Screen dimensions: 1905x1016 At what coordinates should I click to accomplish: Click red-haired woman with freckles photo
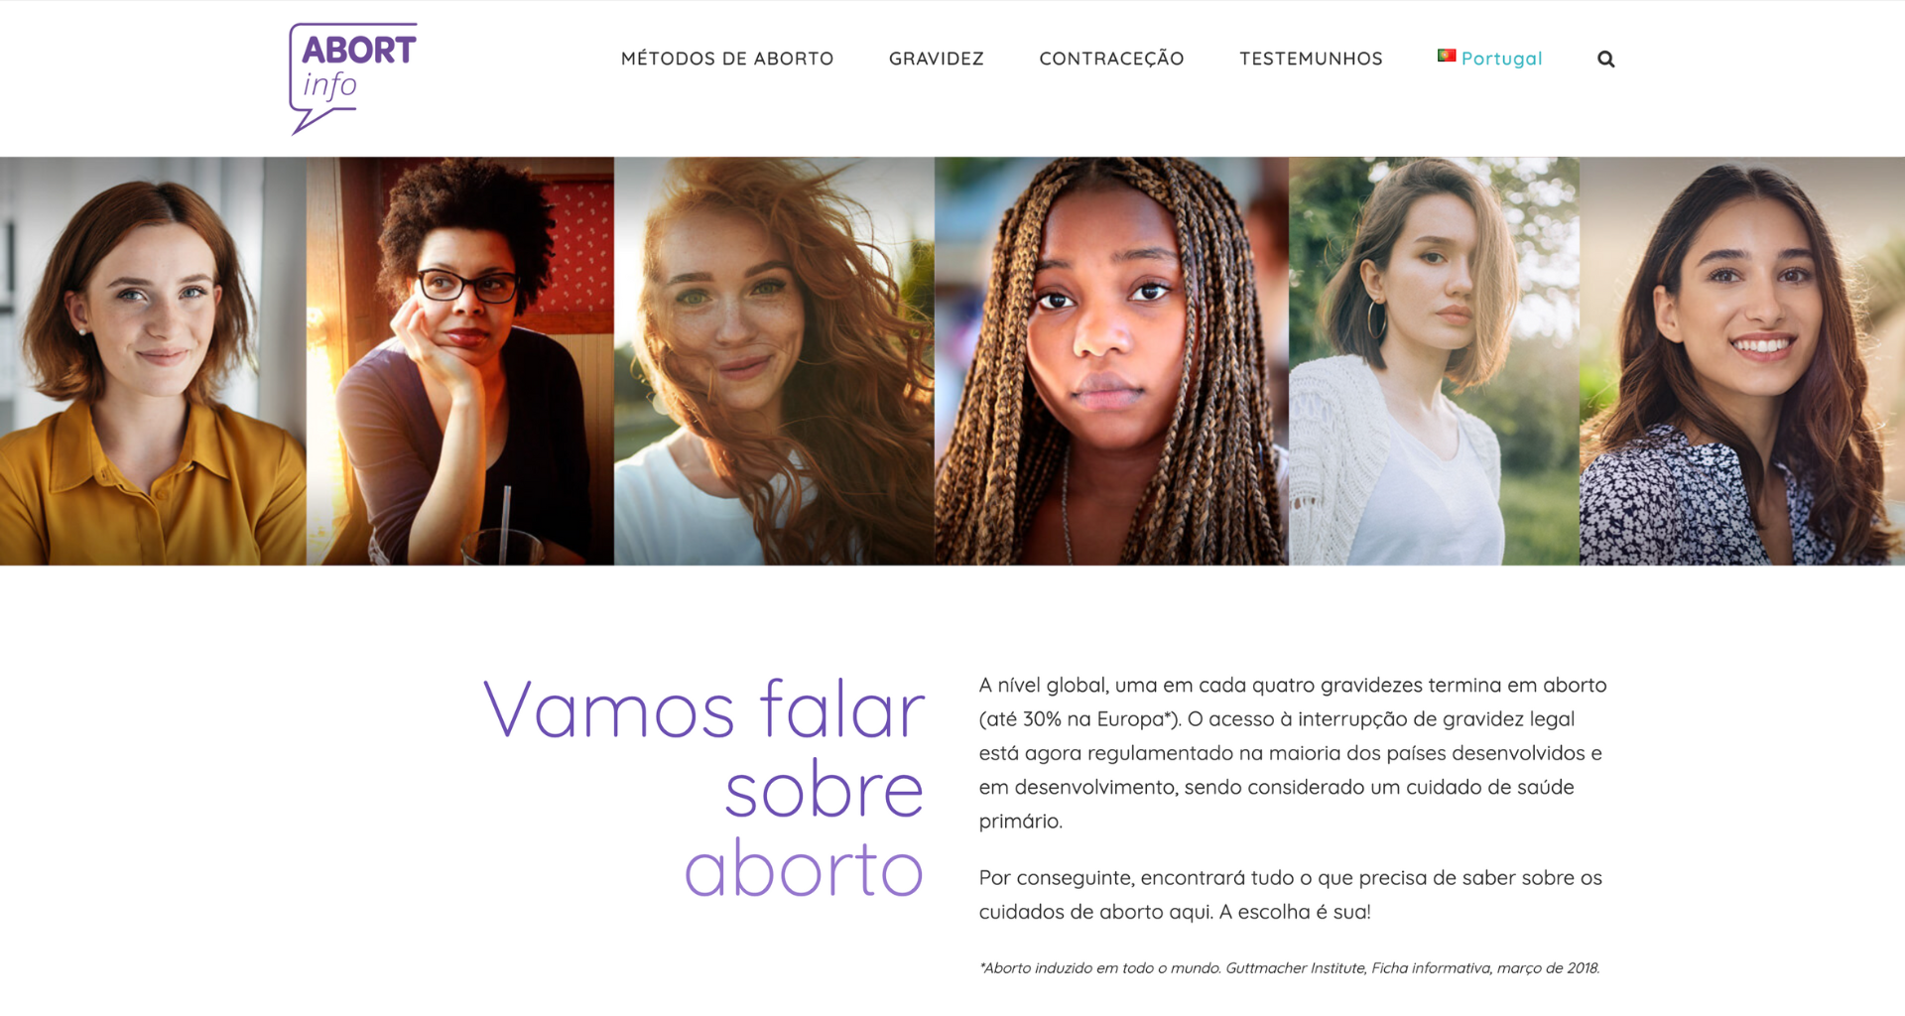[x=774, y=361]
